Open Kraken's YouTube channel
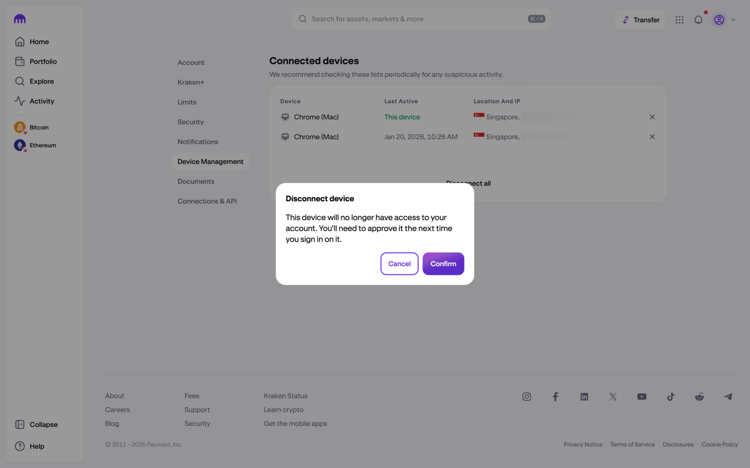Image resolution: width=750 pixels, height=468 pixels. [x=641, y=397]
